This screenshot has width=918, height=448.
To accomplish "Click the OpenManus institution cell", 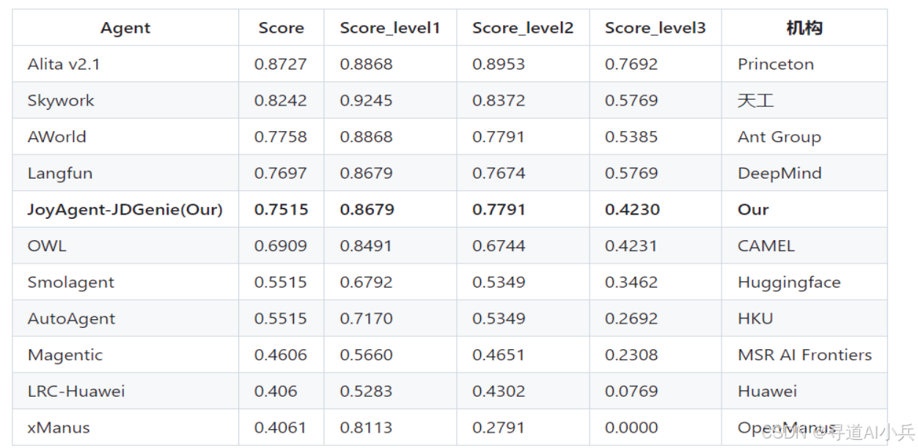I will (787, 428).
